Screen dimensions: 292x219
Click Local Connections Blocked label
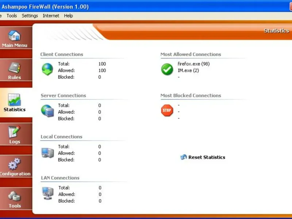pyautogui.click(x=66, y=160)
